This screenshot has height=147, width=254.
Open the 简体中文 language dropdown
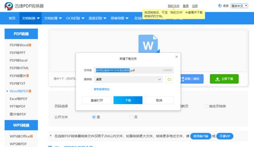pos(239,6)
